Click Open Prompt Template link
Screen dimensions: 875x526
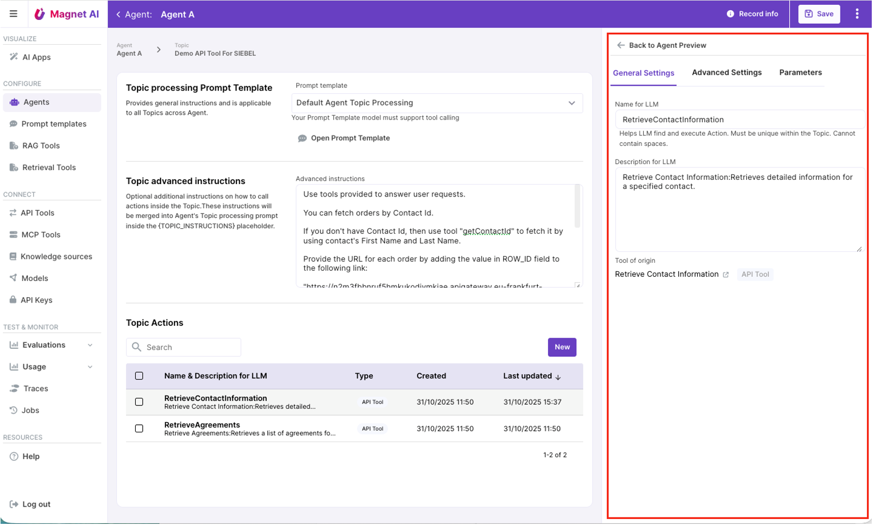pyautogui.click(x=351, y=138)
